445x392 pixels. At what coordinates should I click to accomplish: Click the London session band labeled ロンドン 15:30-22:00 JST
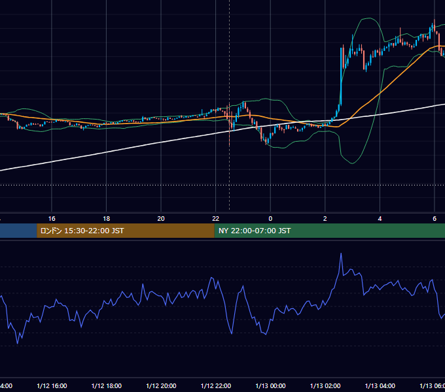[x=126, y=231]
